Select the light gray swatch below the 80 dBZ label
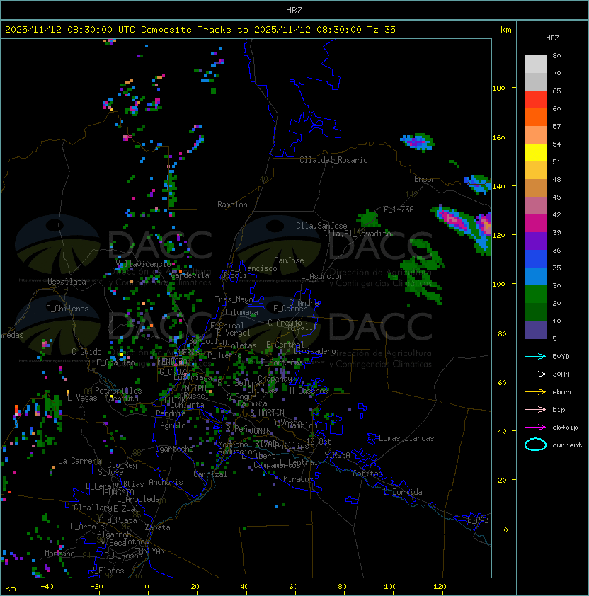589x596 pixels. (x=535, y=64)
